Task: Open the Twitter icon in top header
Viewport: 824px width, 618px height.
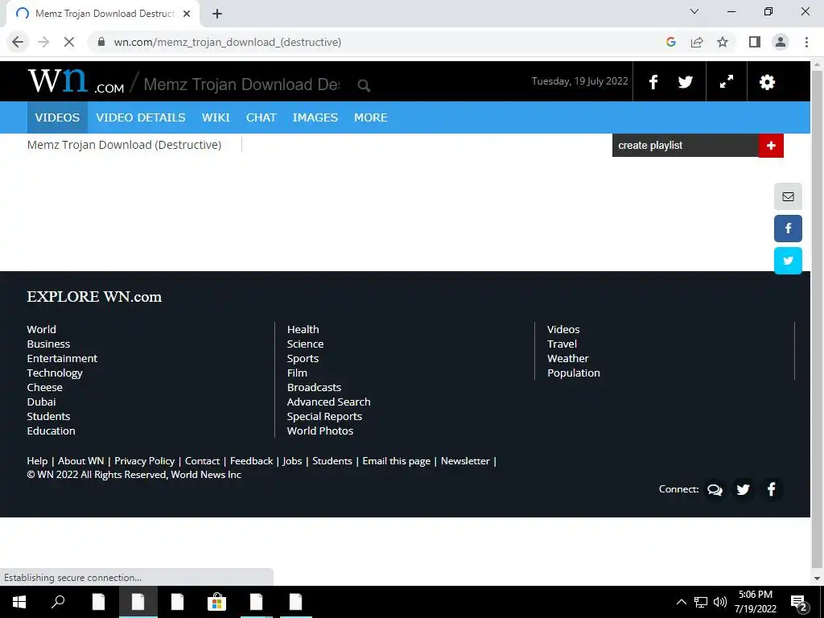Action: [686, 82]
